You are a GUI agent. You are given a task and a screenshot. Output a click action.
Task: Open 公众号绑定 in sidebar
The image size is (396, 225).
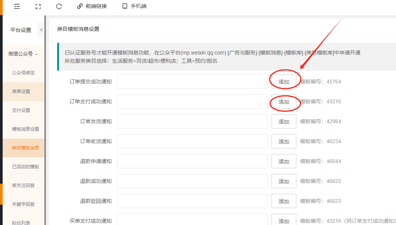click(x=23, y=73)
